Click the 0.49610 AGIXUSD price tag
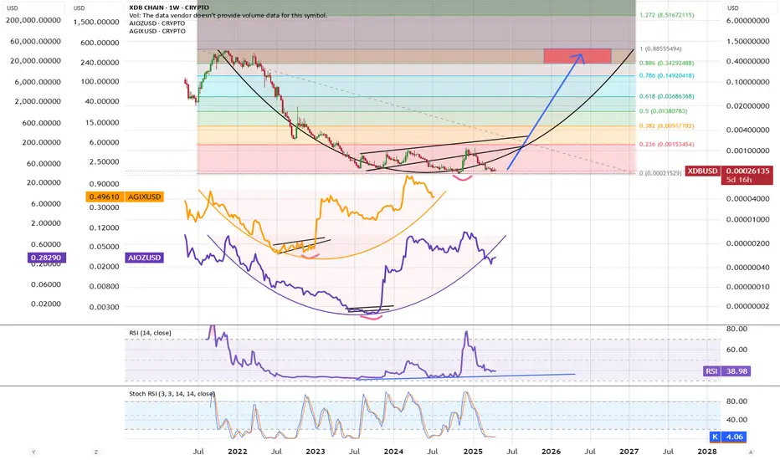Viewport: 780px width, 460px height. pos(105,197)
